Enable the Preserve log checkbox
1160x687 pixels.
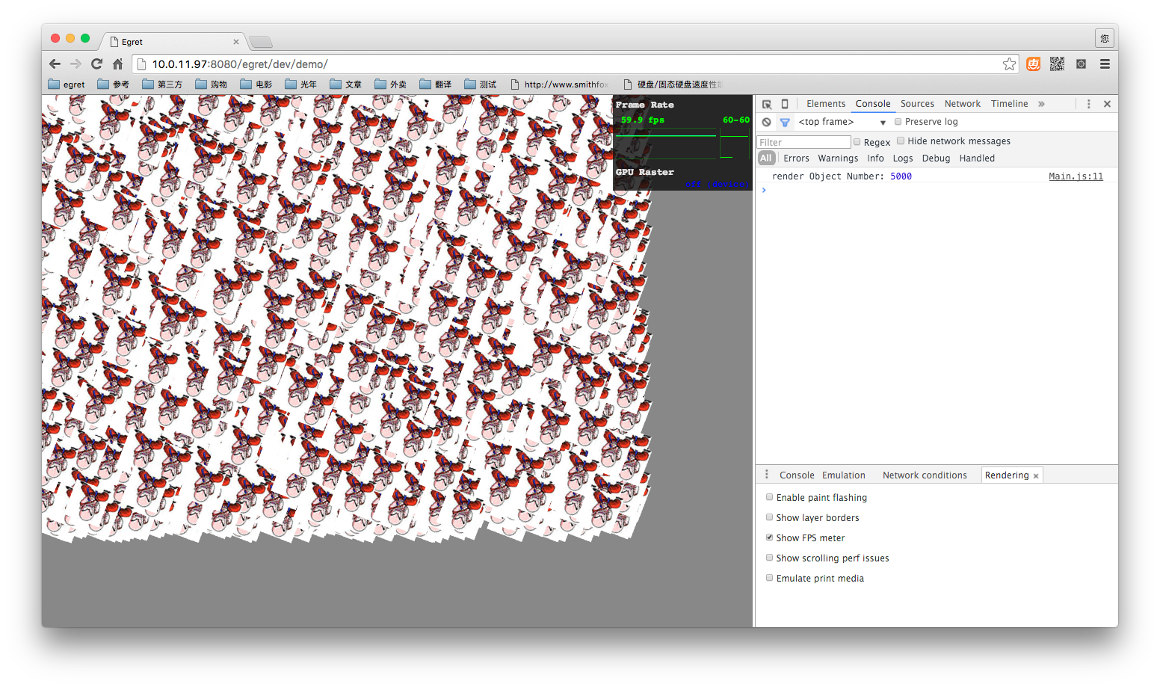[x=898, y=122]
